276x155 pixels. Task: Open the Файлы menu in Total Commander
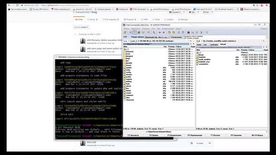(x=126, y=29)
